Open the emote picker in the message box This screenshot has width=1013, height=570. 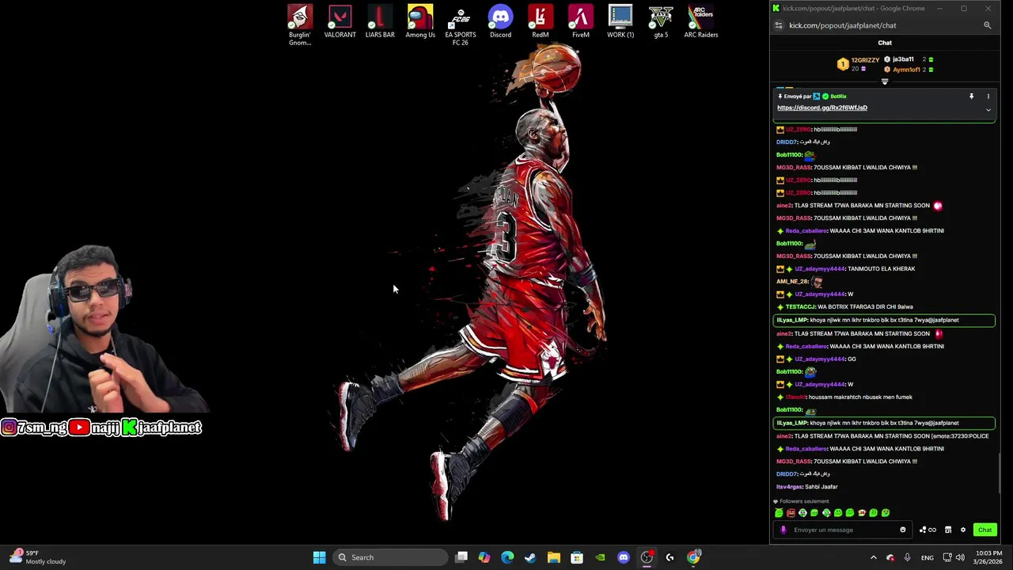pos(903,530)
